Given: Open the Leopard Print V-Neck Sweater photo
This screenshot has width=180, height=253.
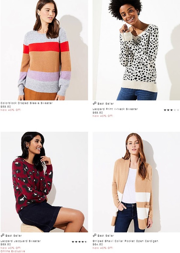Looking at the screenshot, I should point(136,50).
